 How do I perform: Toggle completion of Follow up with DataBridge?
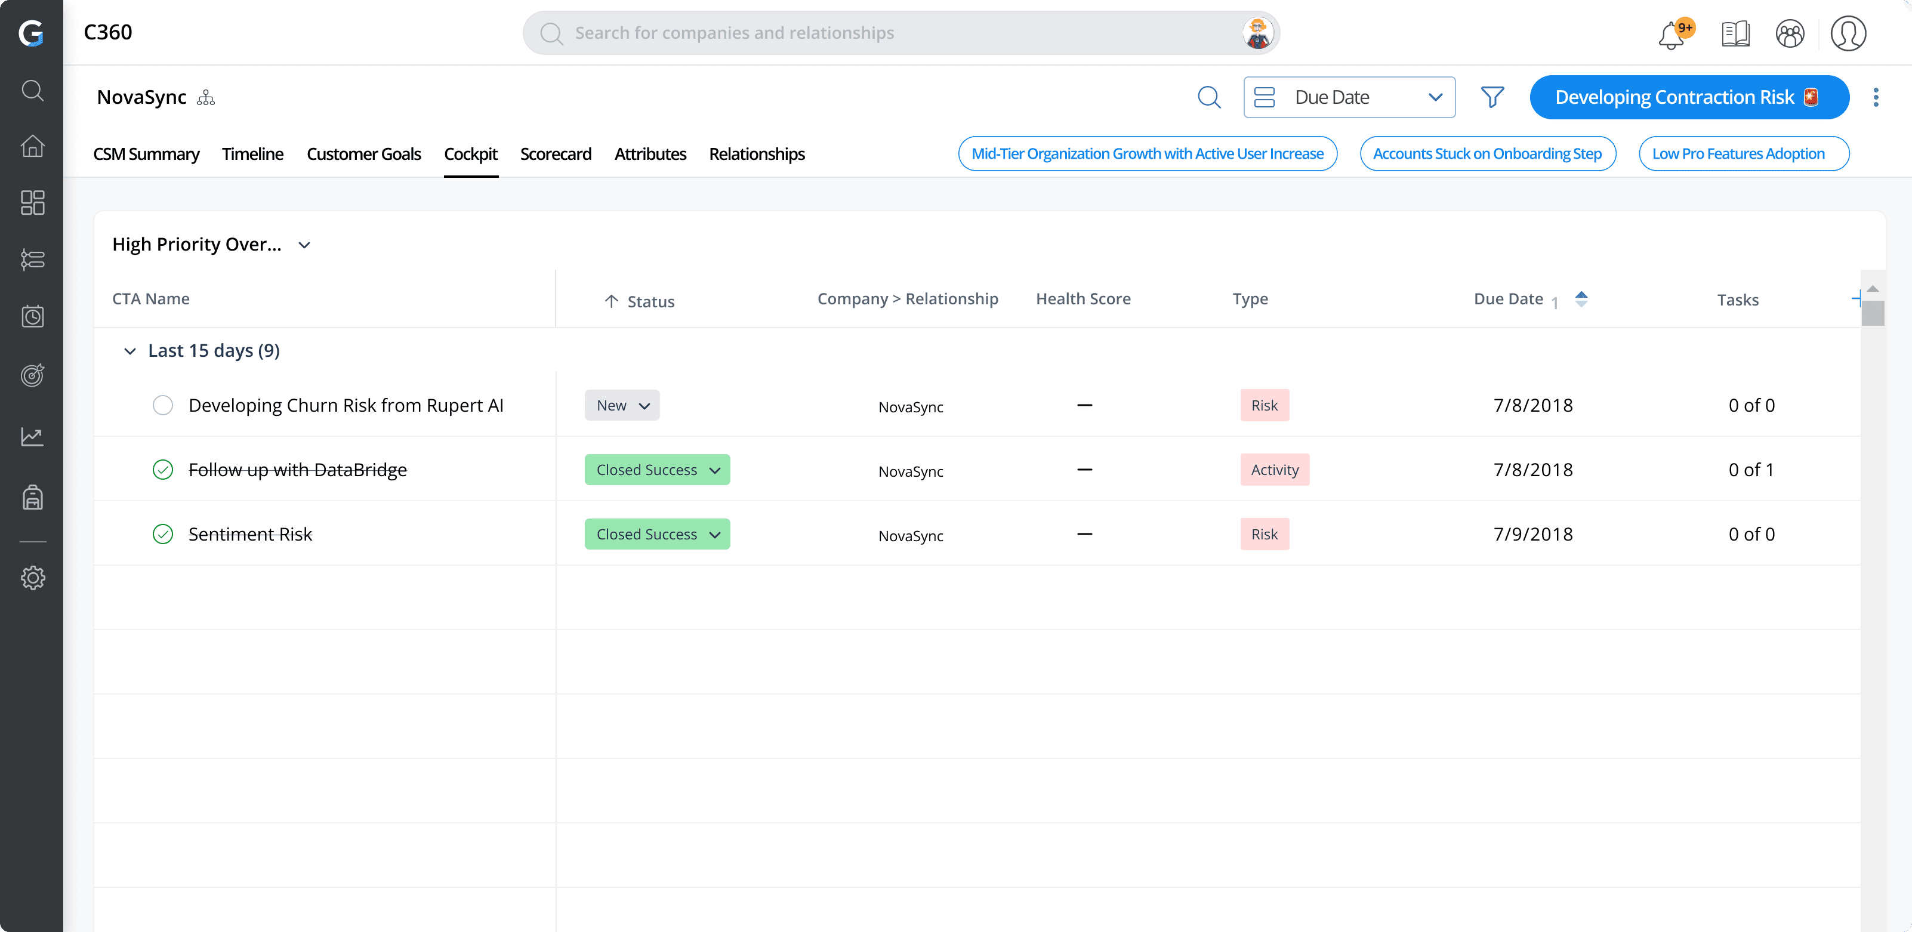(x=162, y=470)
